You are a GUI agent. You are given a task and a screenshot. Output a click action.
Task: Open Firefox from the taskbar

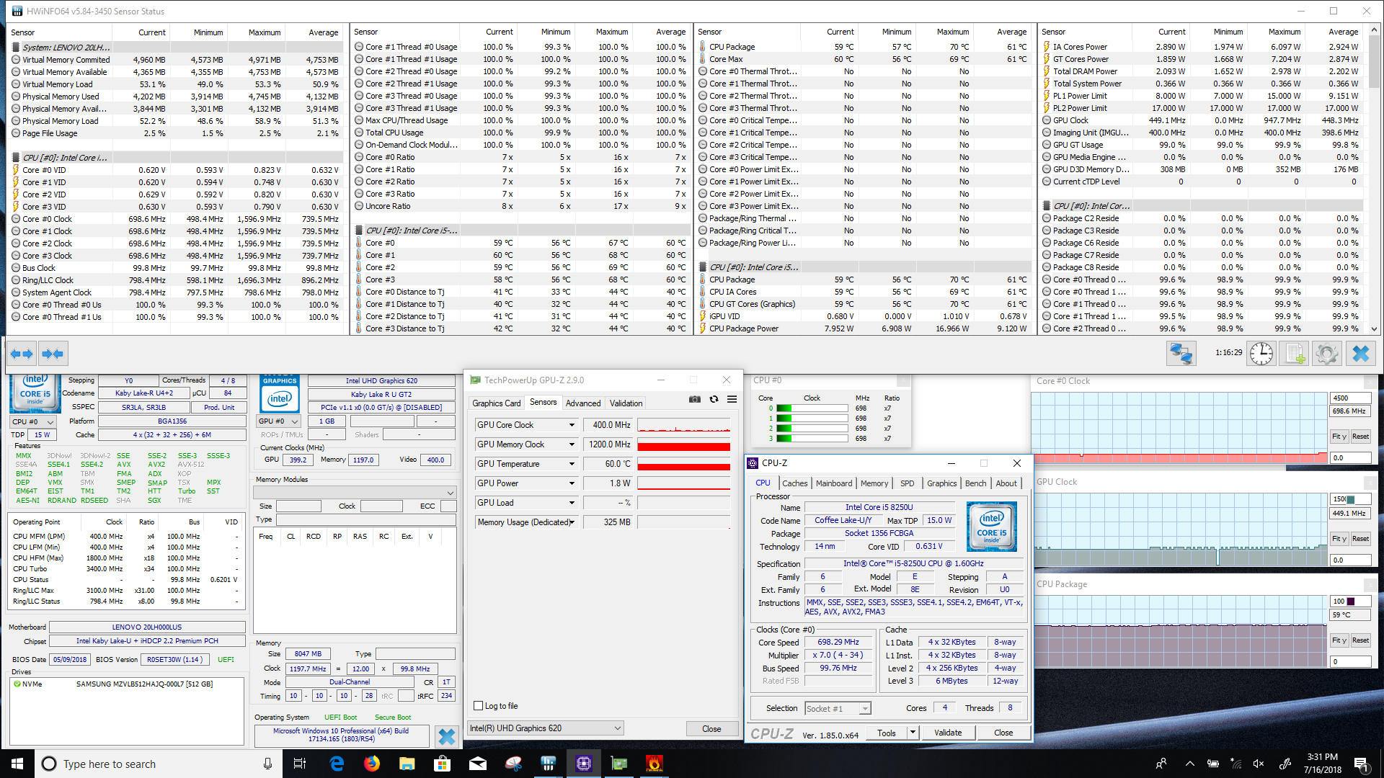click(372, 764)
